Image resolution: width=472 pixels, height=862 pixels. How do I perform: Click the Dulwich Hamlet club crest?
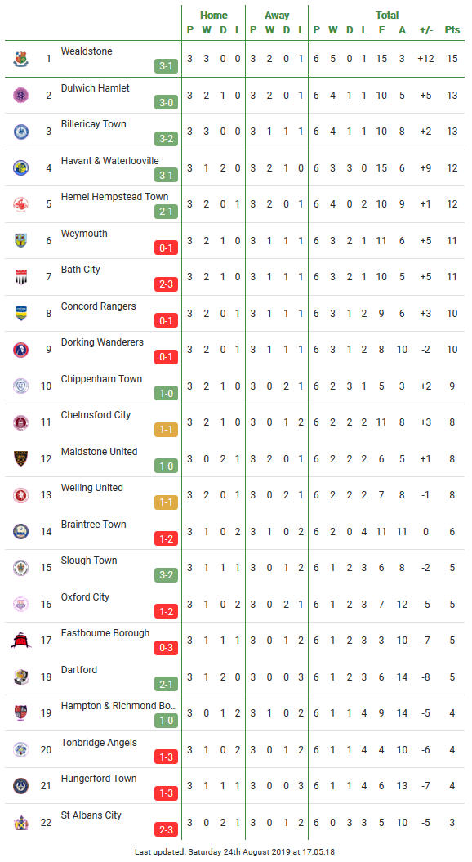[x=21, y=95]
